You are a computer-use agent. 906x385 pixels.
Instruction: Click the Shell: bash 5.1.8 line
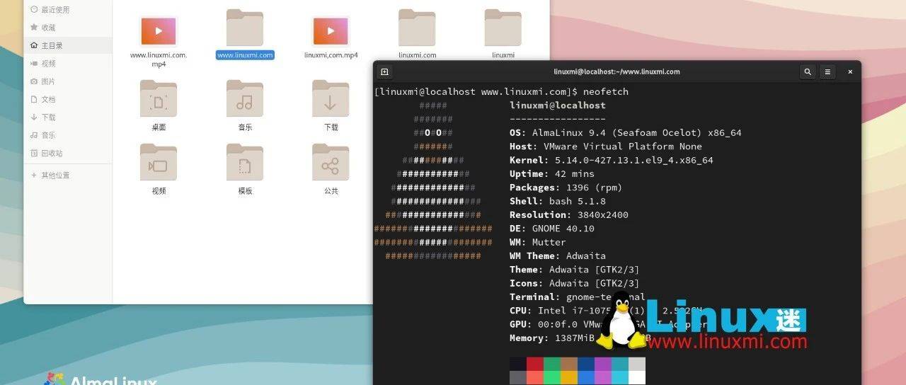(x=558, y=202)
